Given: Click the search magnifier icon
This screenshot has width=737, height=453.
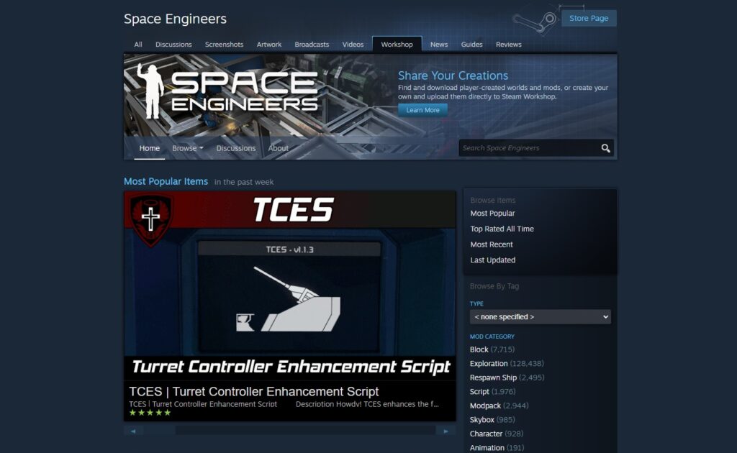Looking at the screenshot, I should tap(605, 148).
